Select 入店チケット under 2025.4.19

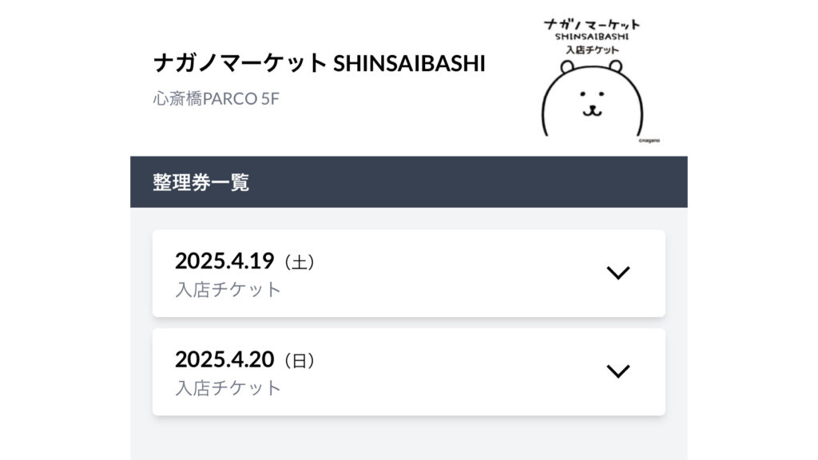coord(228,289)
